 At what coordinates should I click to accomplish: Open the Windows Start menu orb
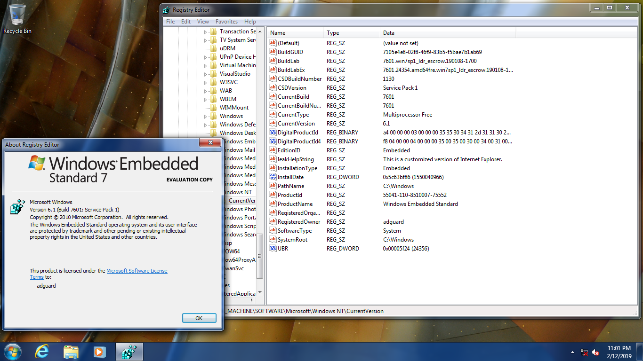click(12, 351)
